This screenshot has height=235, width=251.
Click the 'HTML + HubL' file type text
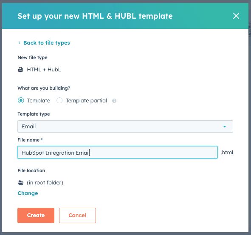44,70
